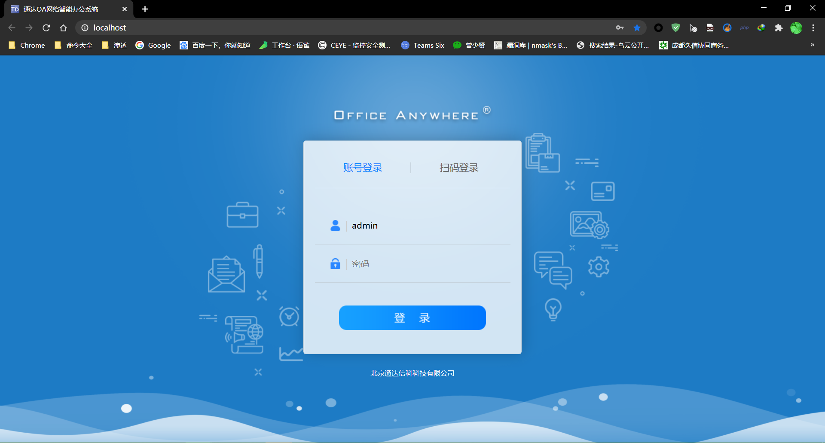Switch to the 扫码登录 tab
This screenshot has width=825, height=443.
click(x=459, y=168)
